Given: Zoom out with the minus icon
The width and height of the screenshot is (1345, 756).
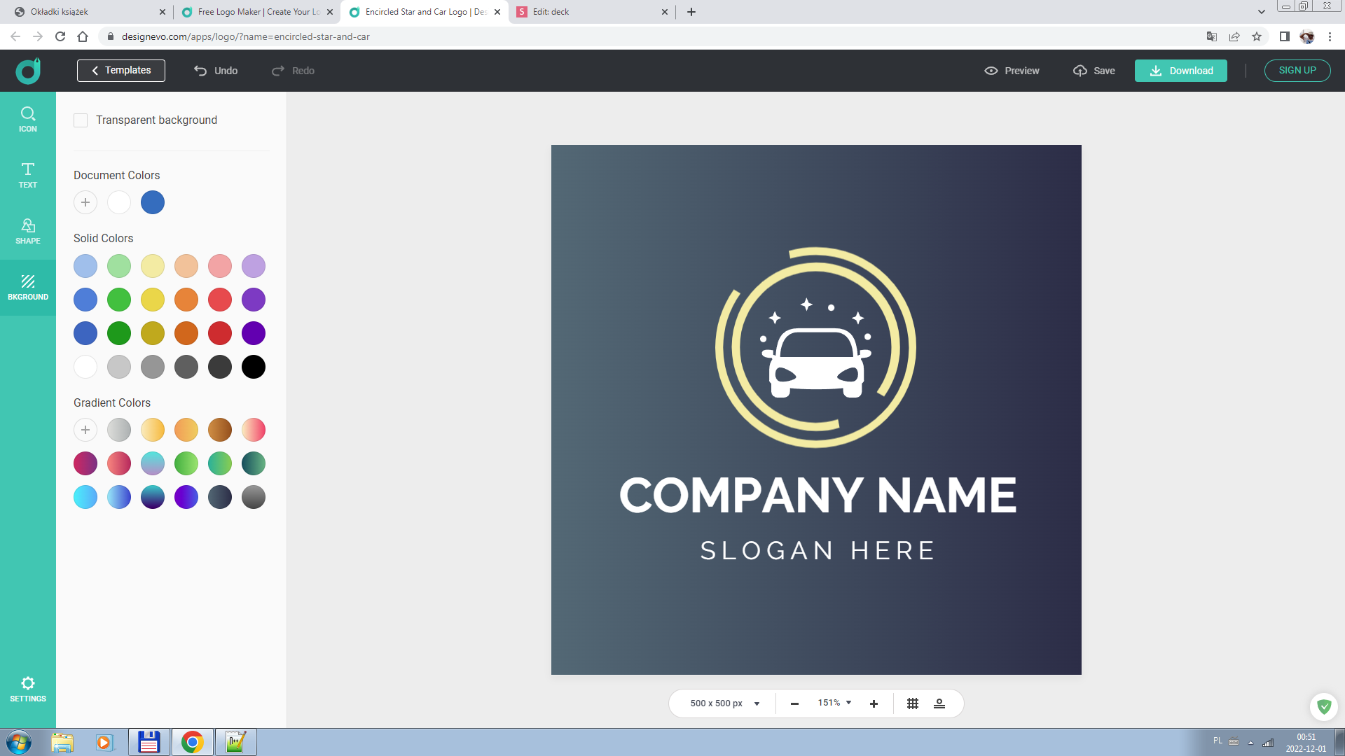Looking at the screenshot, I should point(794,703).
